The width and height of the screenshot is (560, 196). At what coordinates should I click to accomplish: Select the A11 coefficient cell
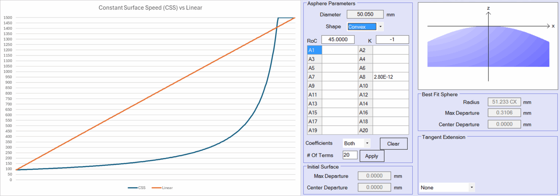[340, 95]
